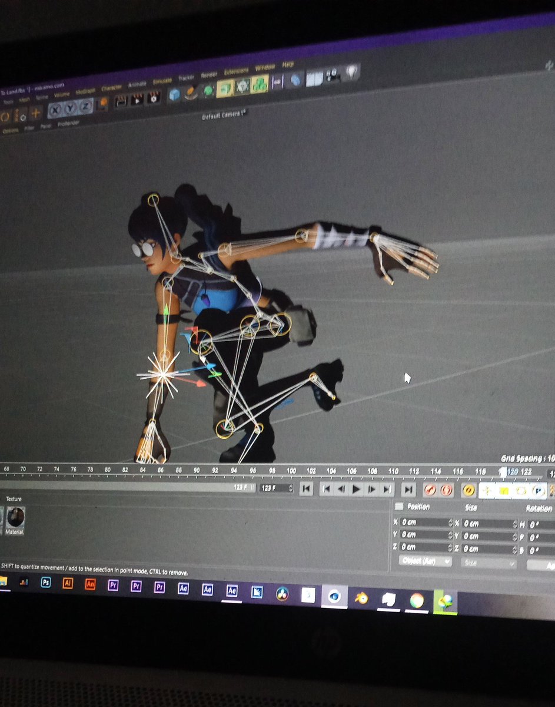Click frame 84 on timeline ruler
Viewport: 555px width, 707px height.
coord(143,470)
